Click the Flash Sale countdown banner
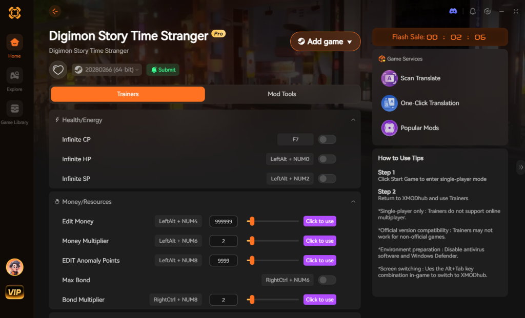Image resolution: width=525 pixels, height=318 pixels. (x=440, y=37)
